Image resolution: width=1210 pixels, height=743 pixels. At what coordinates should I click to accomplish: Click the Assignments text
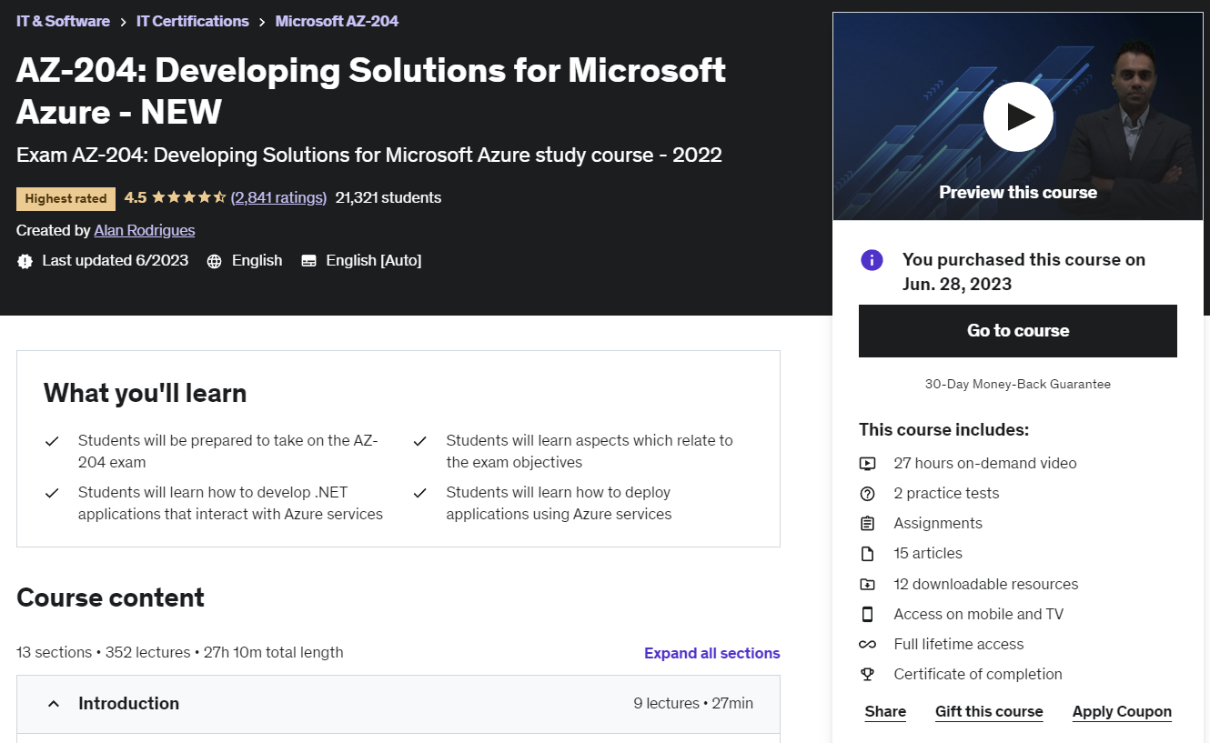click(x=938, y=523)
